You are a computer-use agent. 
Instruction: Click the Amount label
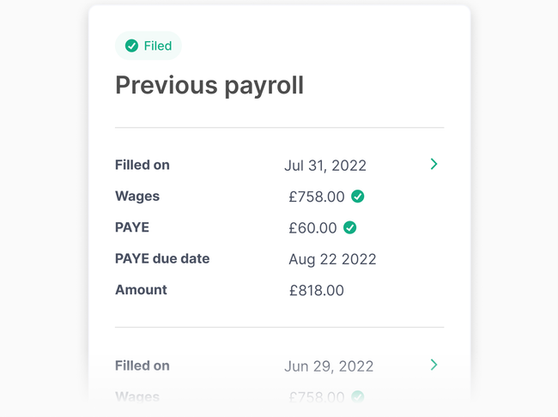point(141,290)
